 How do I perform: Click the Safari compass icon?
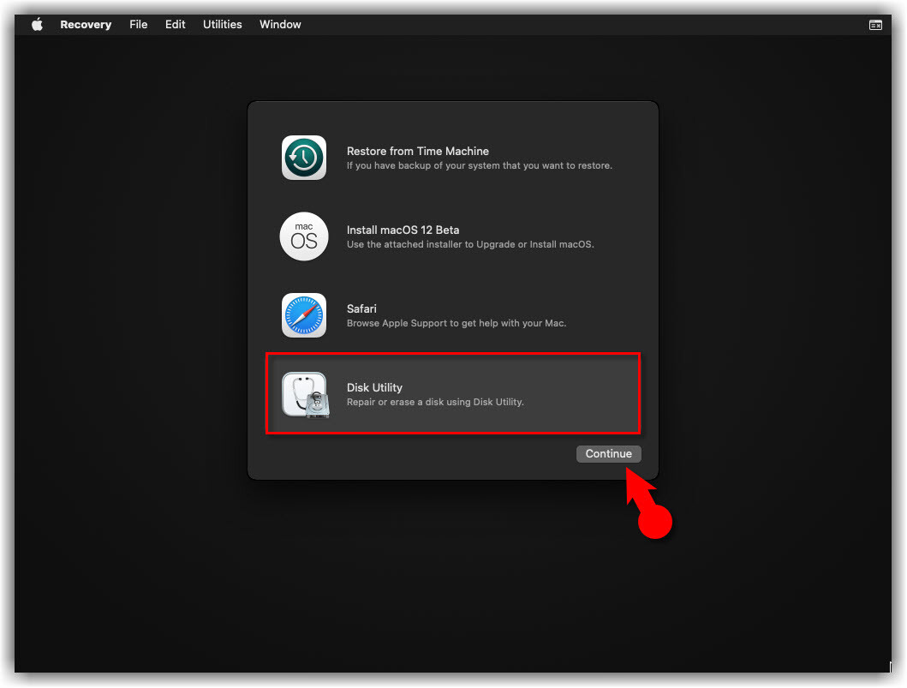click(304, 315)
